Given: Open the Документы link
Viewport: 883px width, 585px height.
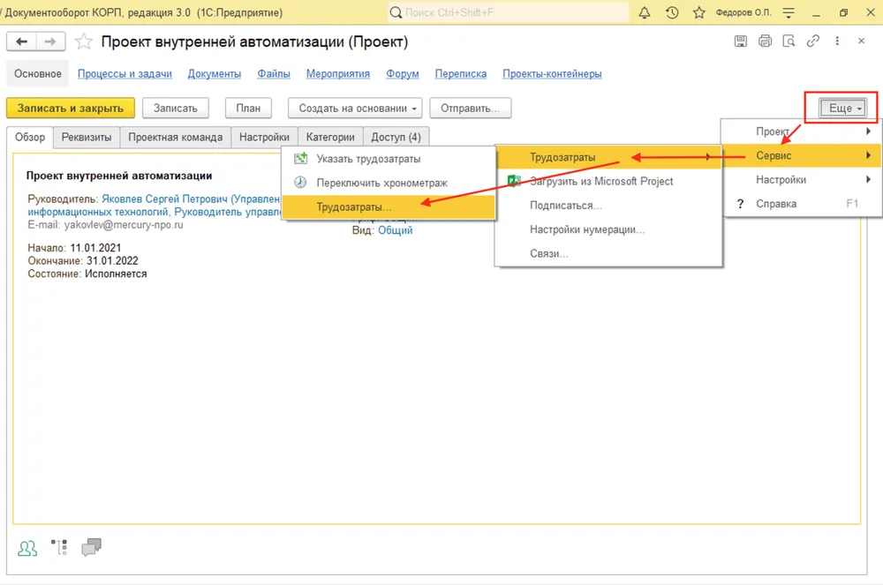Looking at the screenshot, I should tap(215, 74).
